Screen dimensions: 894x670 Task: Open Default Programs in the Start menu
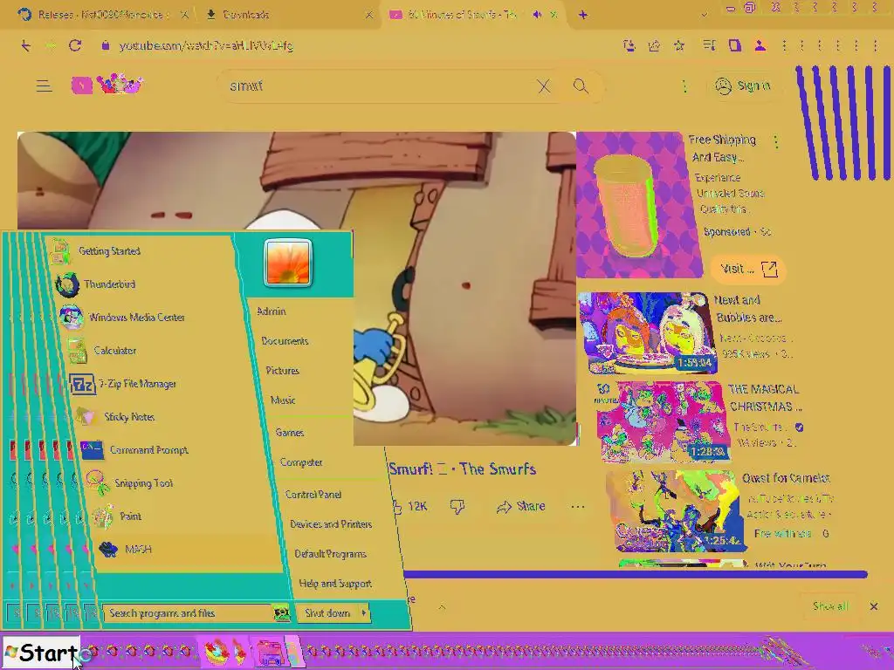(x=330, y=554)
